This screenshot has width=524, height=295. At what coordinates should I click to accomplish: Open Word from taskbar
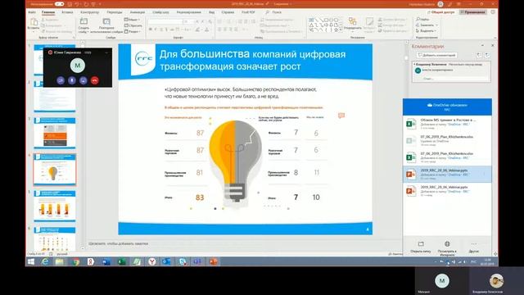tap(106, 261)
